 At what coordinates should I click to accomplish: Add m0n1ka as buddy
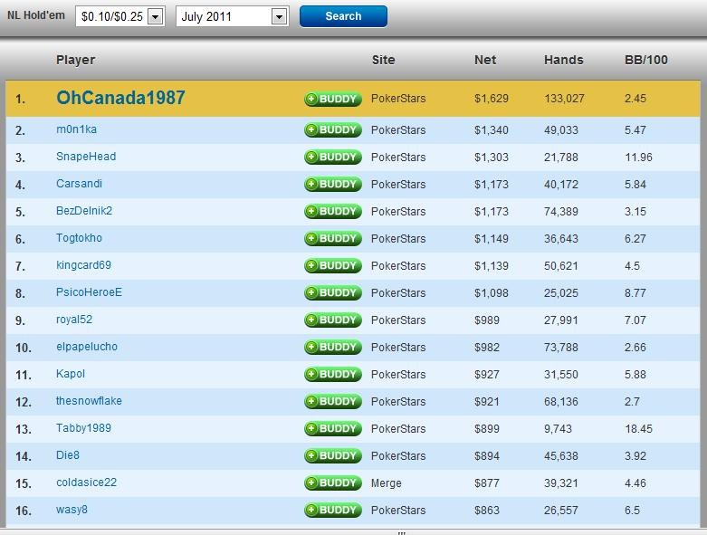[333, 129]
